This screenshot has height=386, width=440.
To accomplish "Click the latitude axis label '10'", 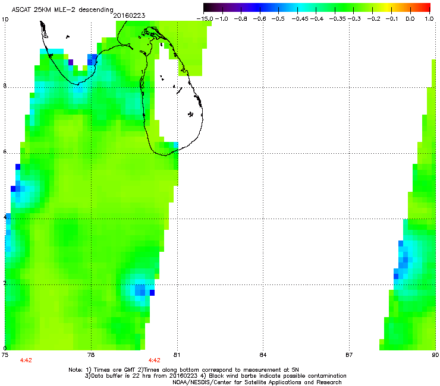I will pos(5,20).
